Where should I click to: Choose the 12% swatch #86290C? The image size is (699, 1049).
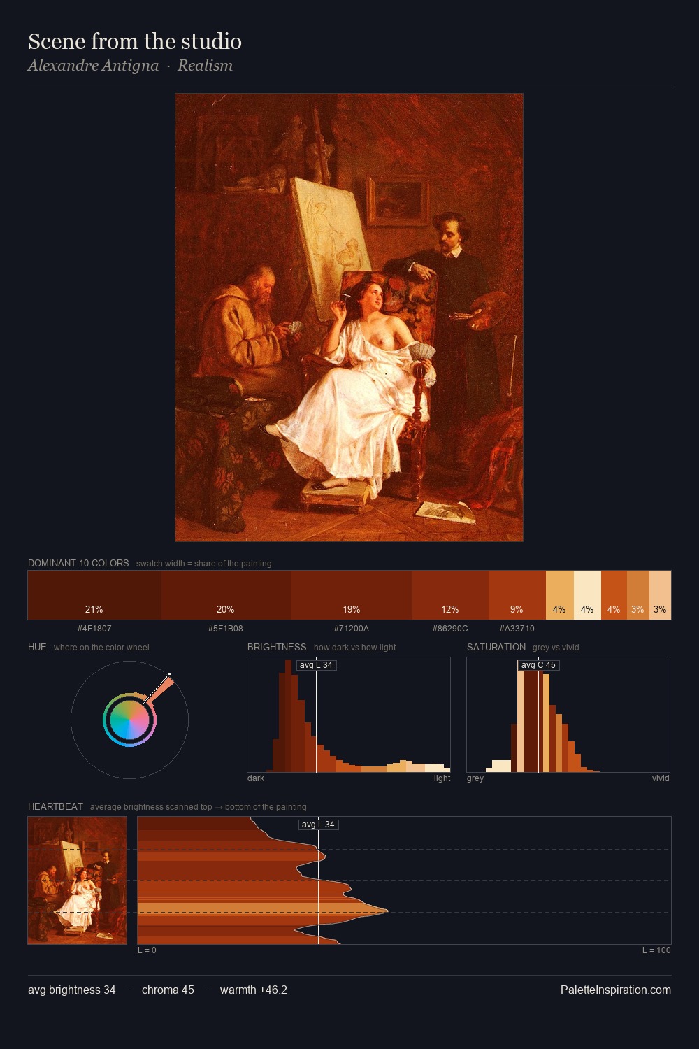(x=450, y=595)
